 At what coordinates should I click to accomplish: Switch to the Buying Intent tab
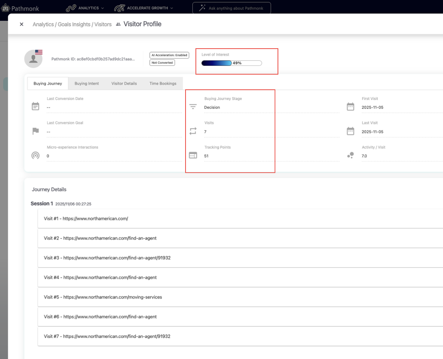(x=87, y=83)
